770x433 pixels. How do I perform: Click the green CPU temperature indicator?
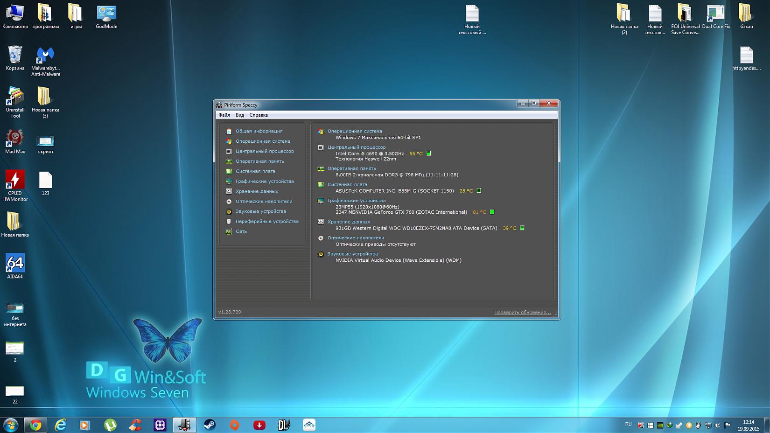[x=429, y=154]
